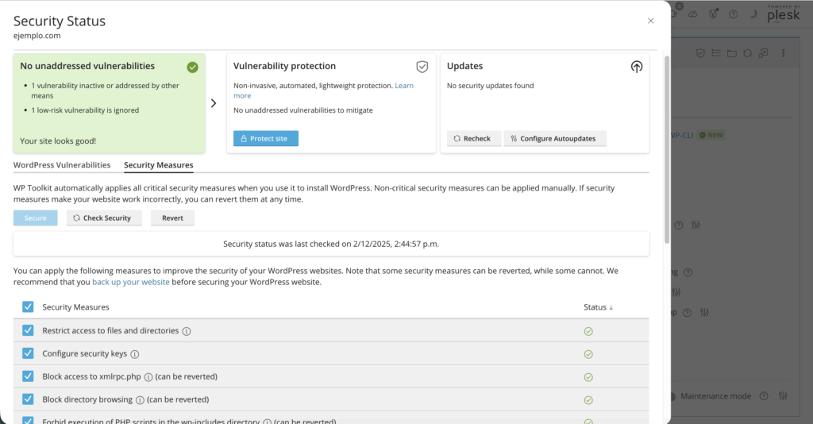Follow the back up your website link
Screen dimensions: 813x424
131,282
